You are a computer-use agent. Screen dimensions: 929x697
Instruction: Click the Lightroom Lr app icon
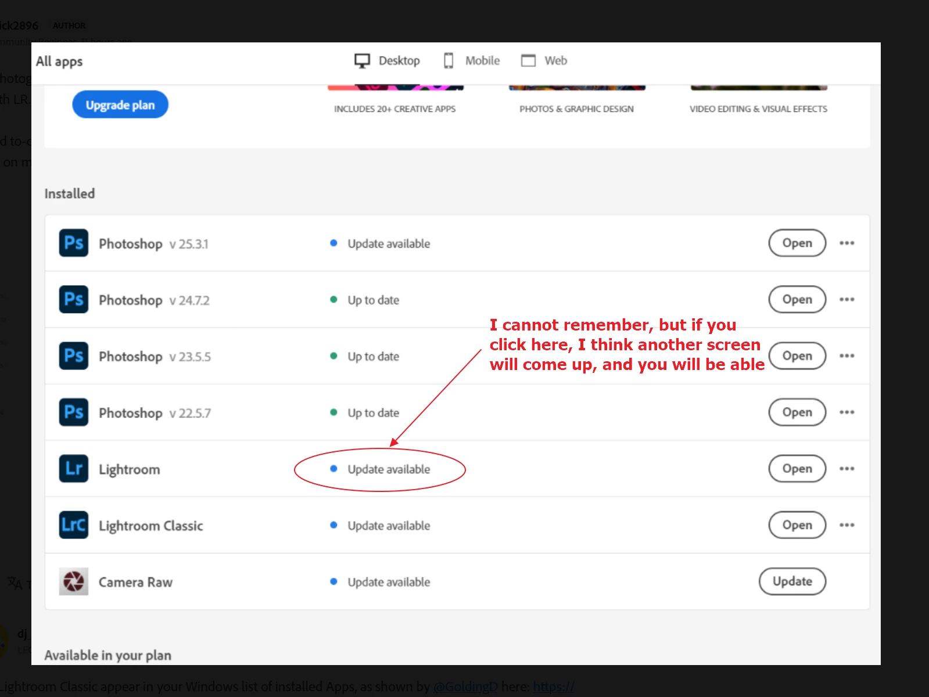(x=74, y=468)
